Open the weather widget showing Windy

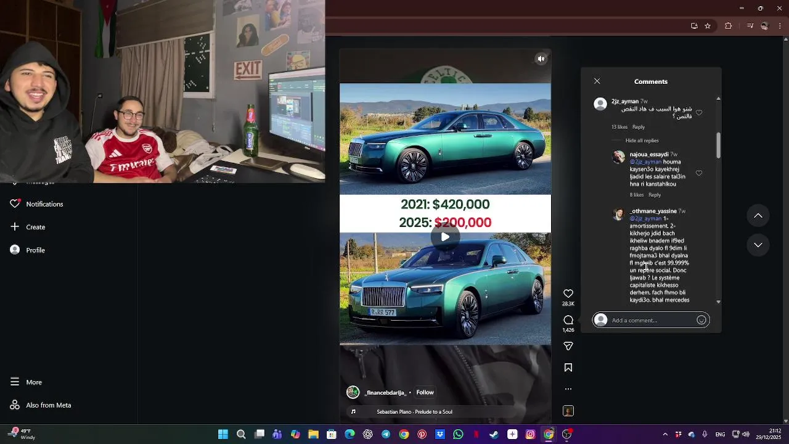click(x=22, y=434)
